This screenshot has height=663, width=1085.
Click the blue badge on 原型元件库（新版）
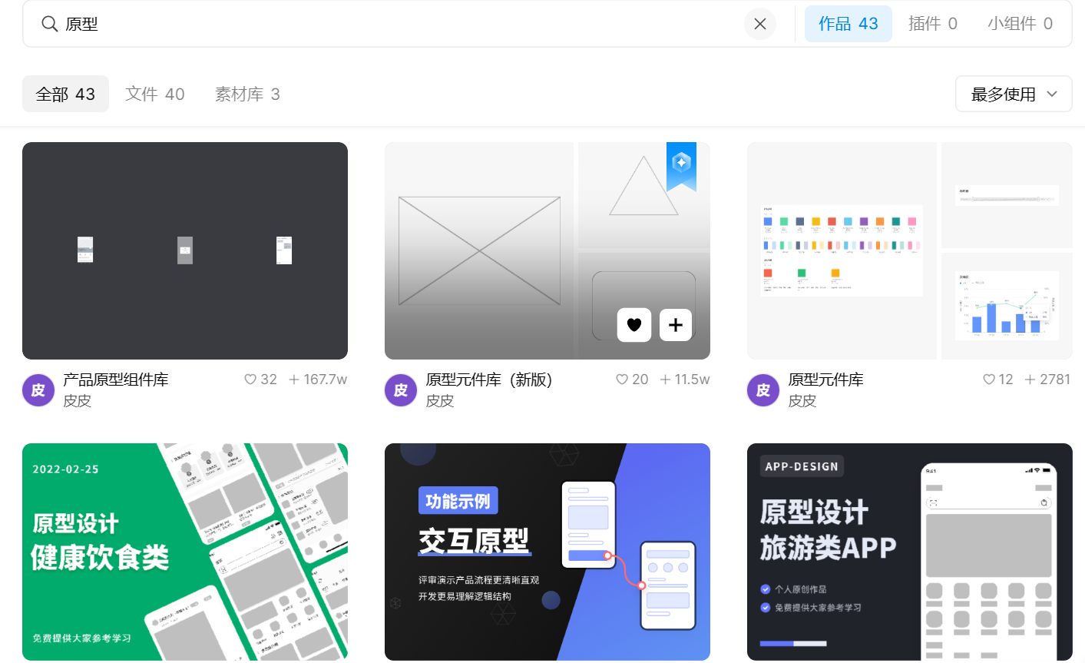pyautogui.click(x=681, y=165)
